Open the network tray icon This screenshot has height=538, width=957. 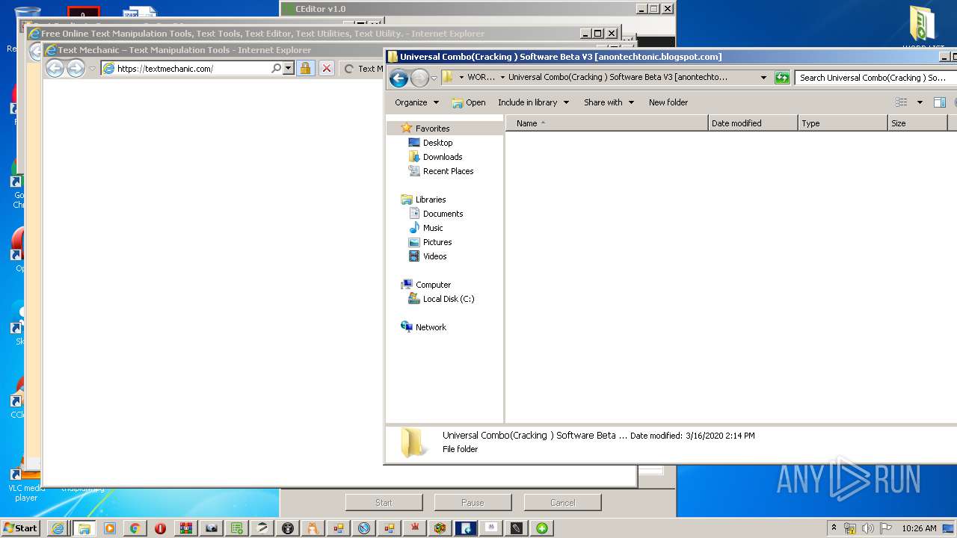(x=850, y=528)
